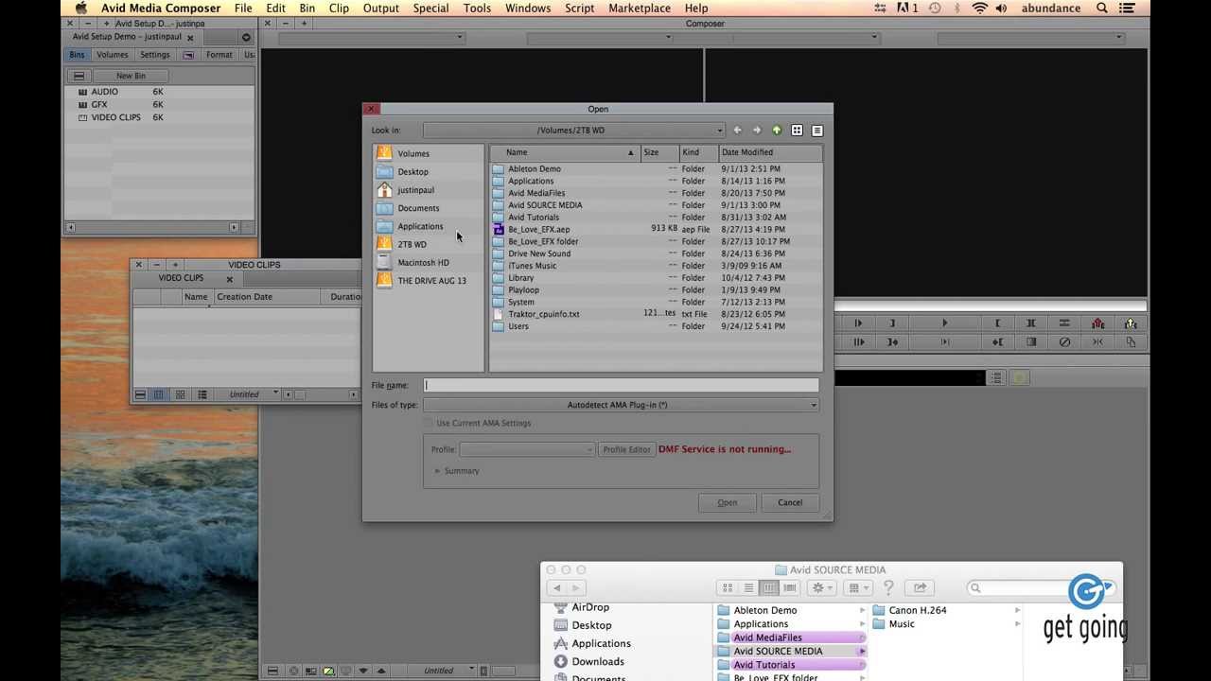The width and height of the screenshot is (1211, 681).
Task: Click the Mark Clip icon in Composer
Action: pyautogui.click(x=1031, y=323)
